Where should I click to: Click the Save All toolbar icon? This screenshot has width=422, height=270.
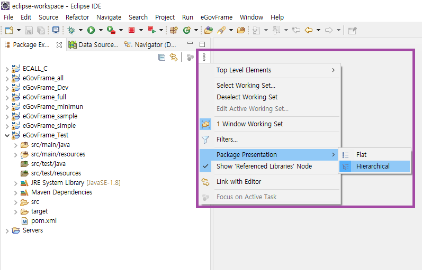pos(41,30)
